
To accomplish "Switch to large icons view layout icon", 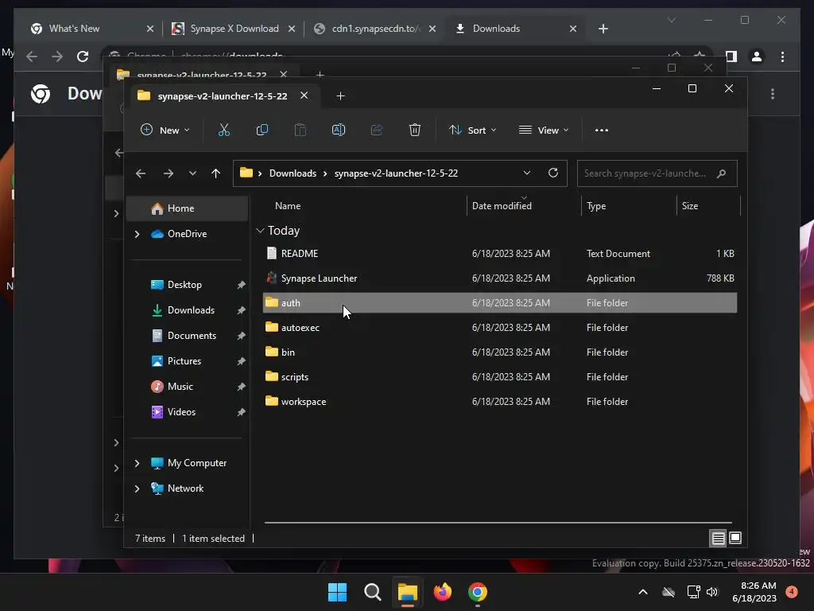I will (x=735, y=538).
